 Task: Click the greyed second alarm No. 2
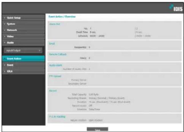tap(136, 29)
